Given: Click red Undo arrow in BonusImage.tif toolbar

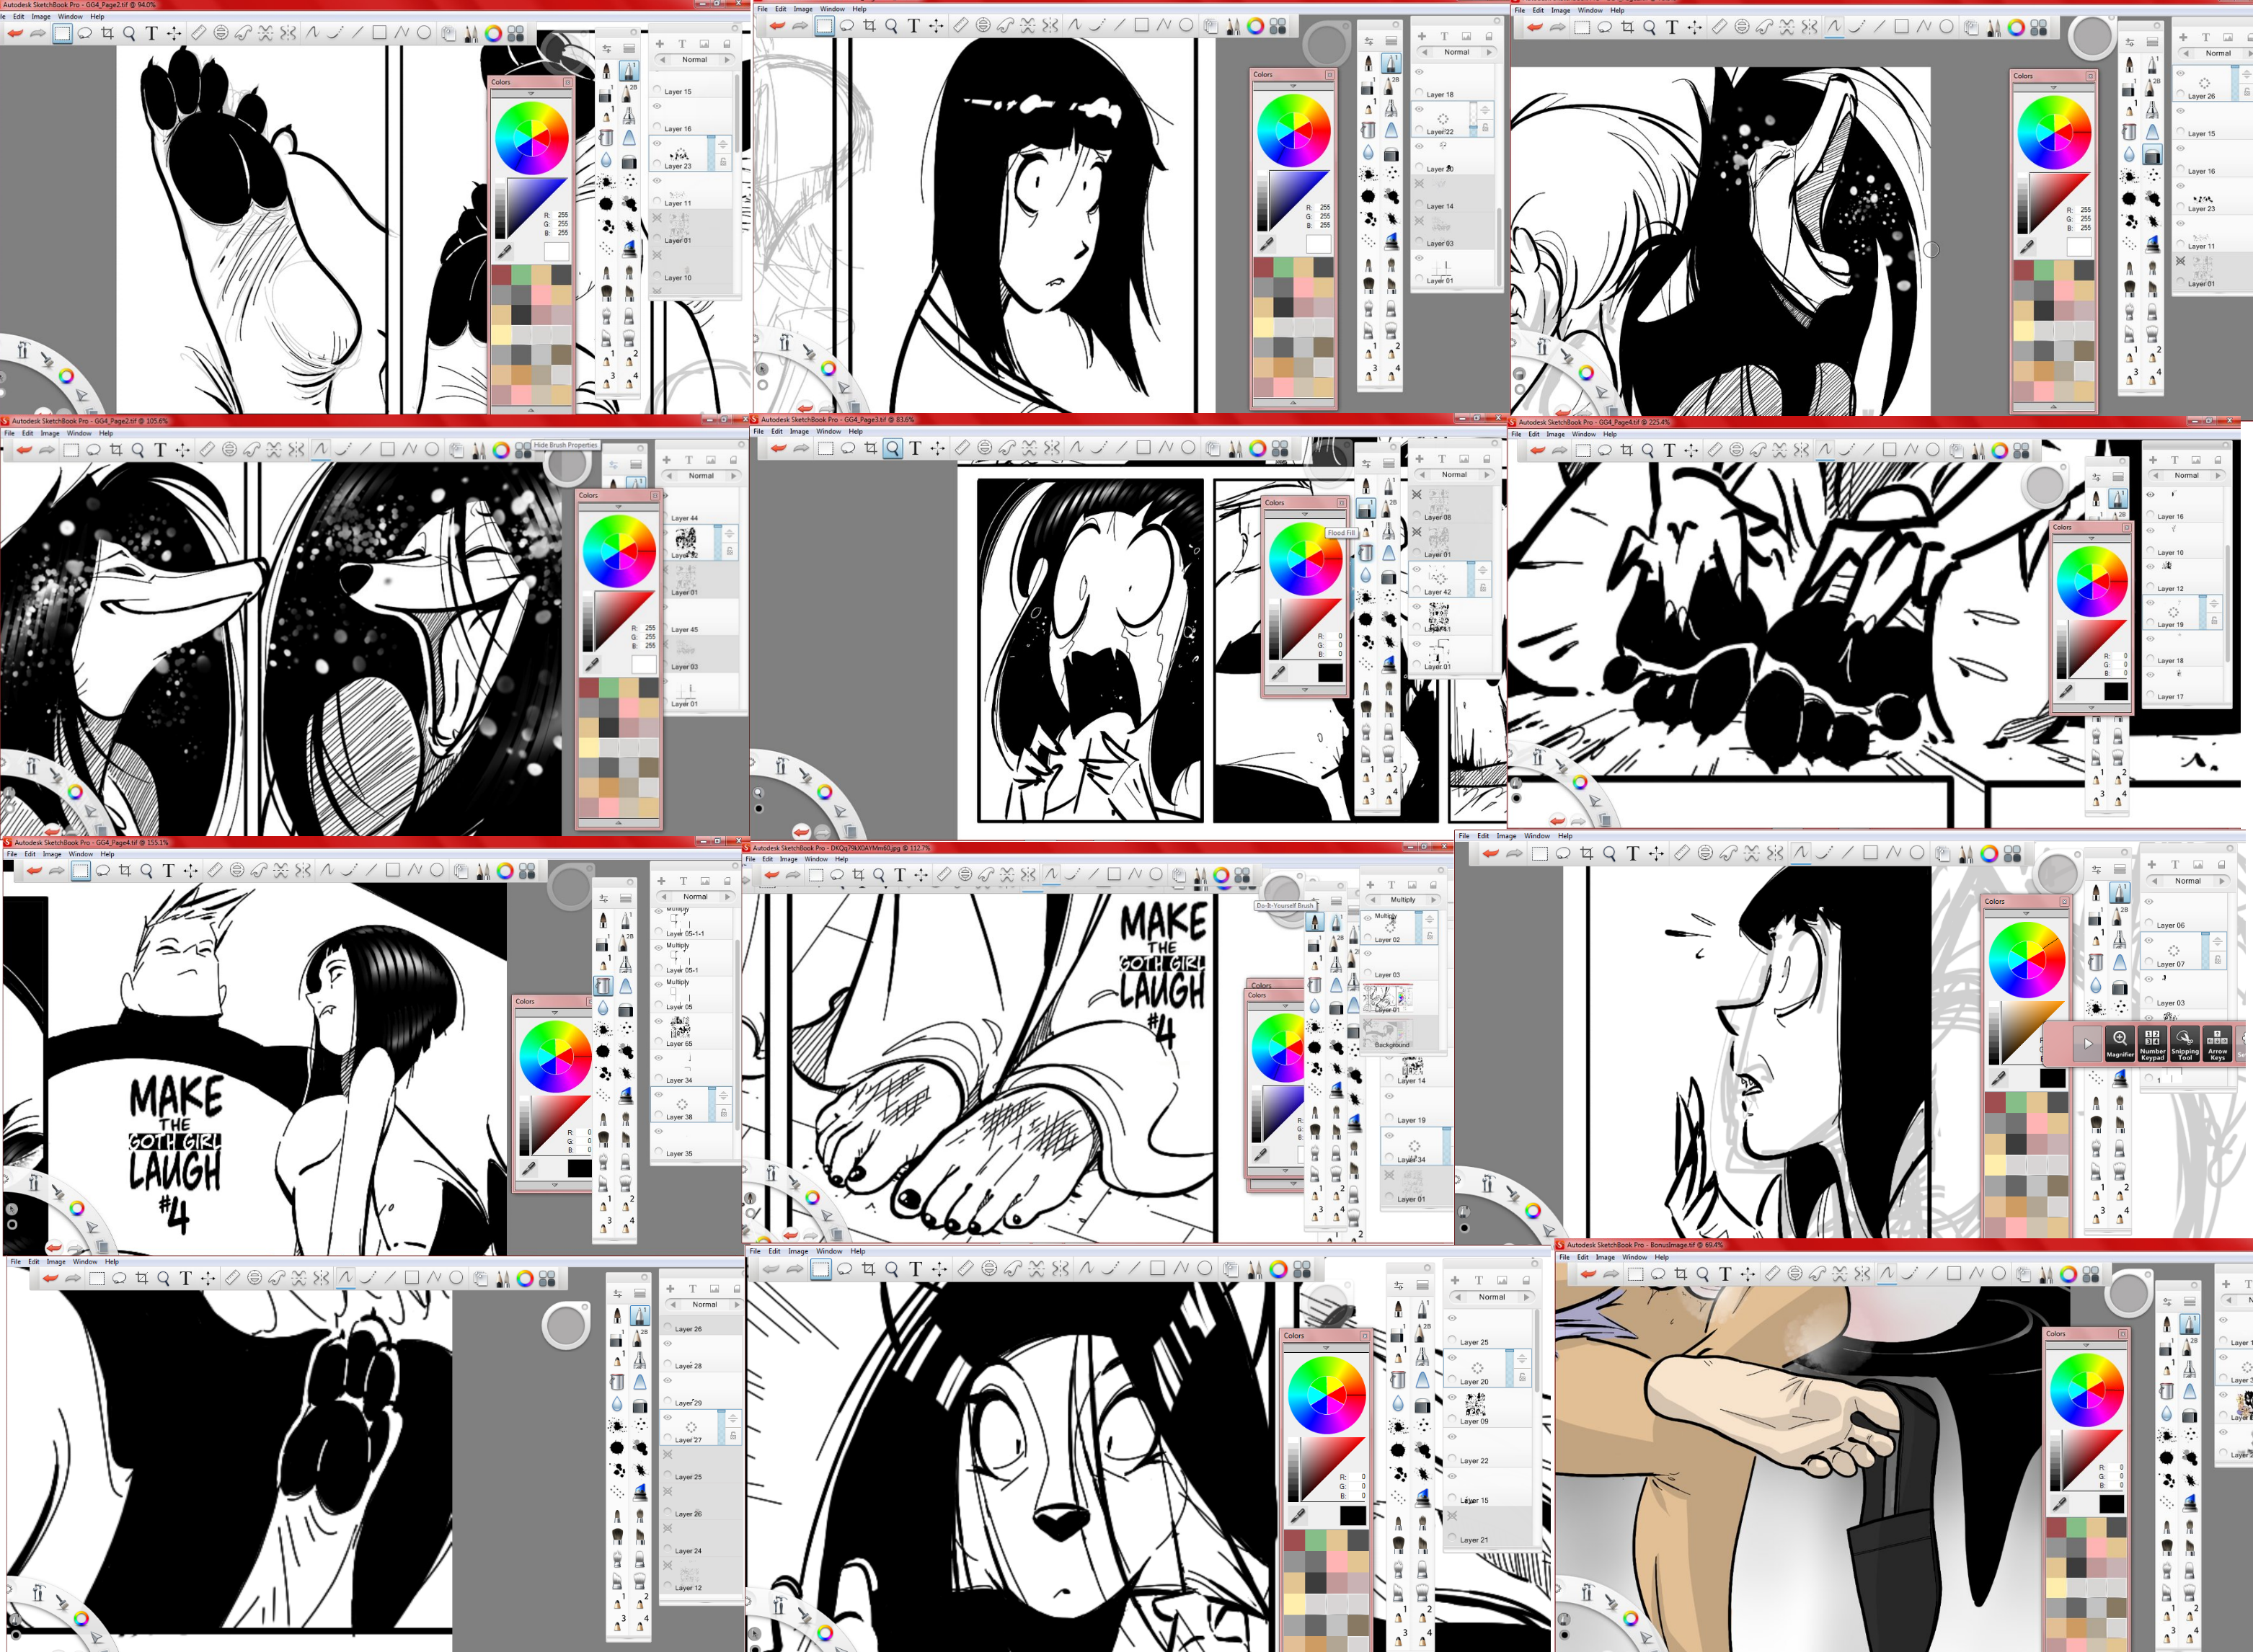Looking at the screenshot, I should (x=1589, y=1274).
